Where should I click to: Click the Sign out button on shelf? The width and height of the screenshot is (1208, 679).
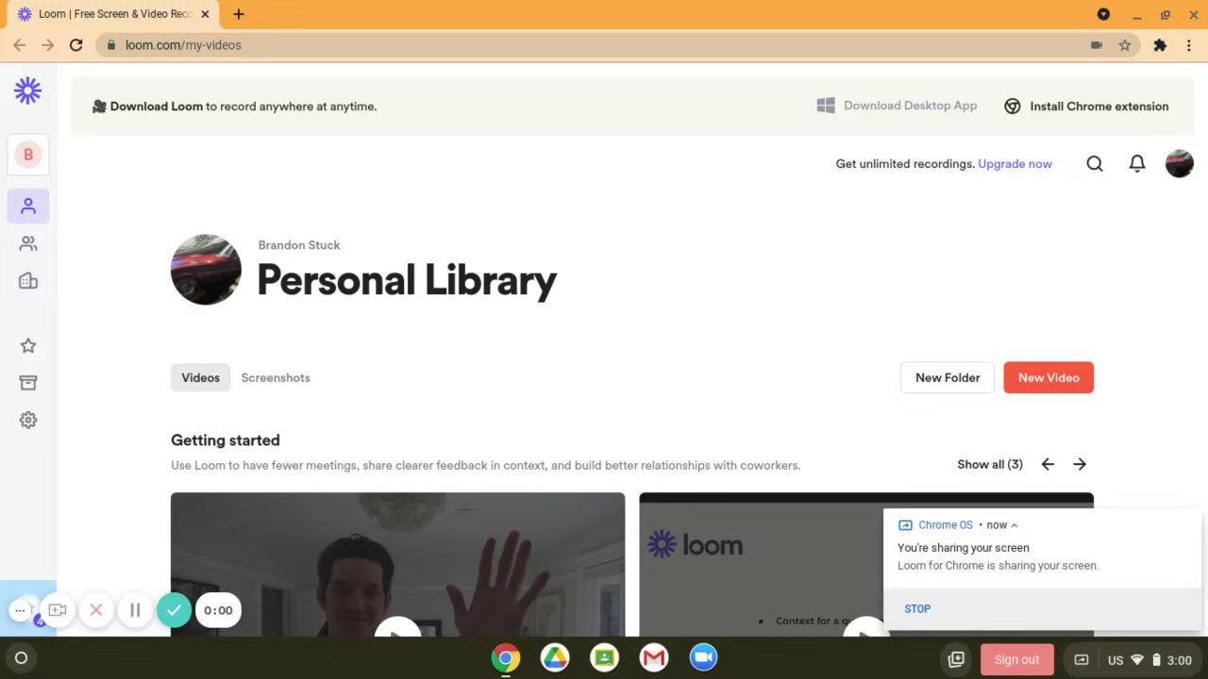(x=1016, y=660)
